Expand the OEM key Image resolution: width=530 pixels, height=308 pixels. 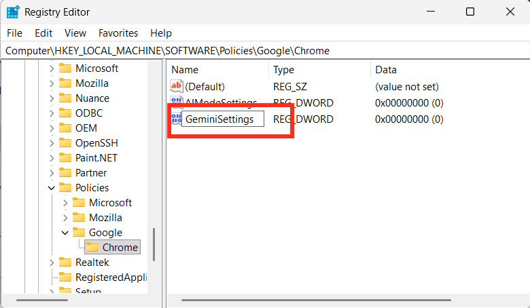[52, 128]
